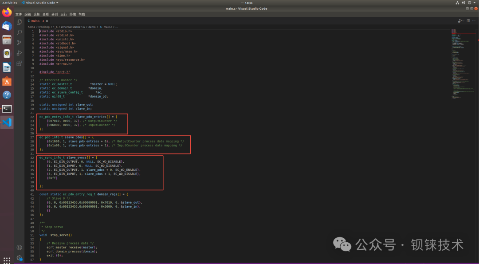Viewport: 479px width, 264px height.
Task: Open the Help icon in the dock
Action: click(x=7, y=95)
